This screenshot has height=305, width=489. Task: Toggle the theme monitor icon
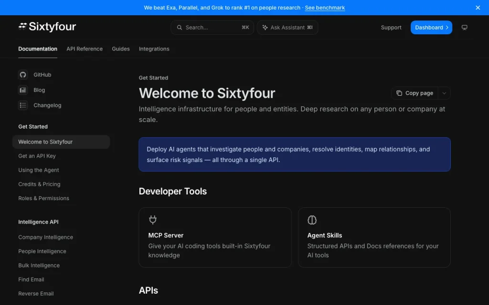point(464,27)
